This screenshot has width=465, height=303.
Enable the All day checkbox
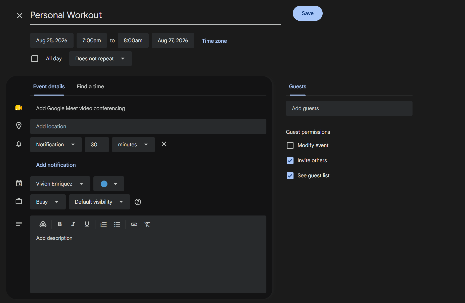(x=35, y=59)
